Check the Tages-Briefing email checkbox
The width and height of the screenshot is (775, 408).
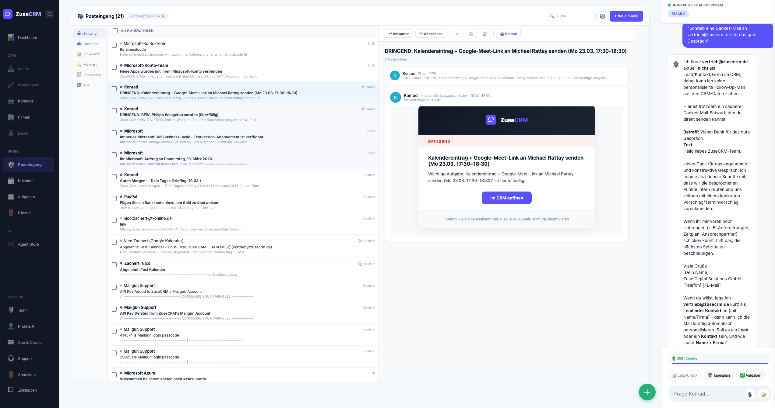click(114, 177)
